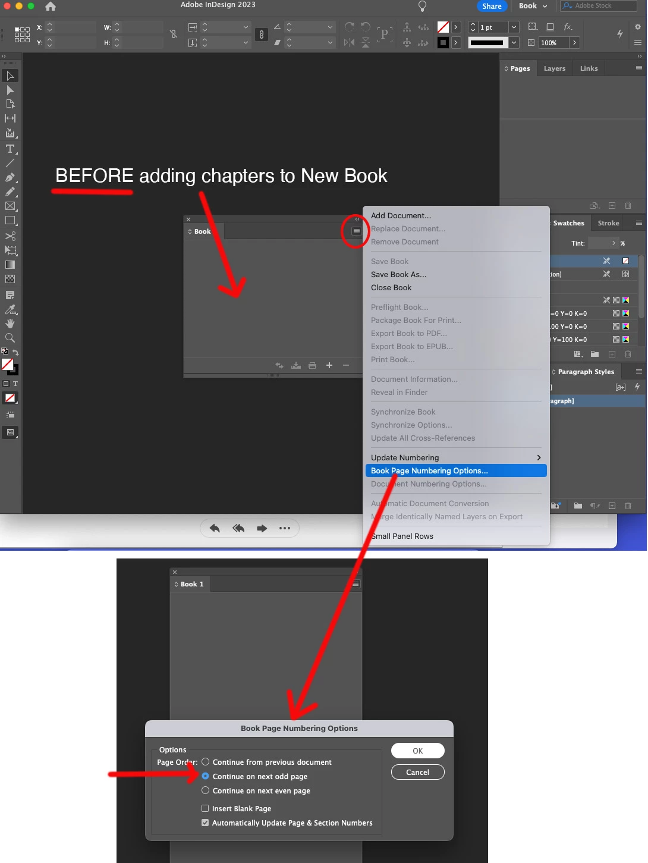Expand the 100% opacity arrow
The width and height of the screenshot is (648, 863).
pyautogui.click(x=574, y=43)
